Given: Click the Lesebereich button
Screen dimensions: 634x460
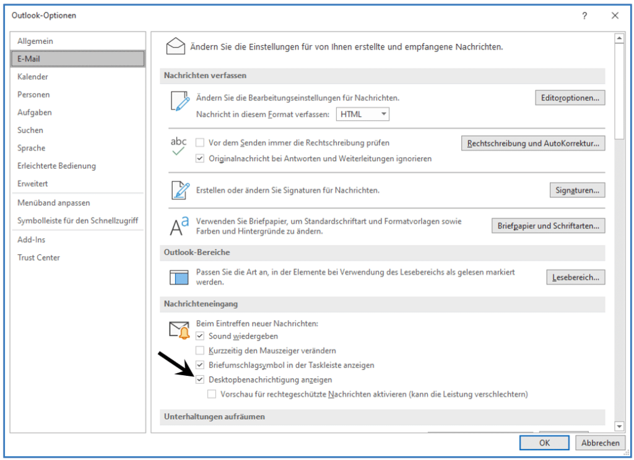Looking at the screenshot, I should click(576, 277).
